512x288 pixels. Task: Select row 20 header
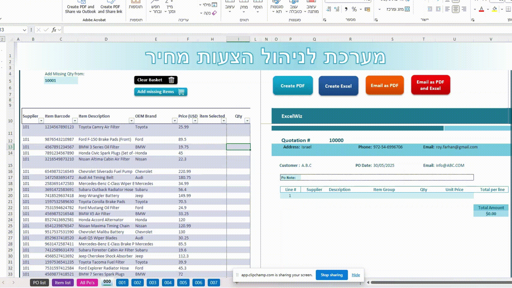[10, 196]
